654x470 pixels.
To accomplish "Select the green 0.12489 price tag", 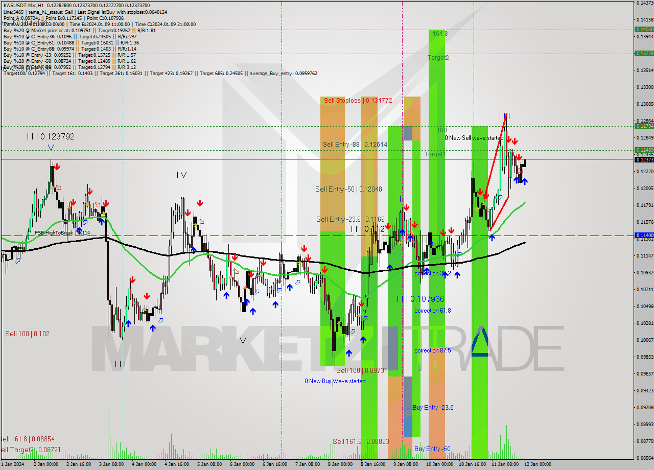I will coord(644,150).
